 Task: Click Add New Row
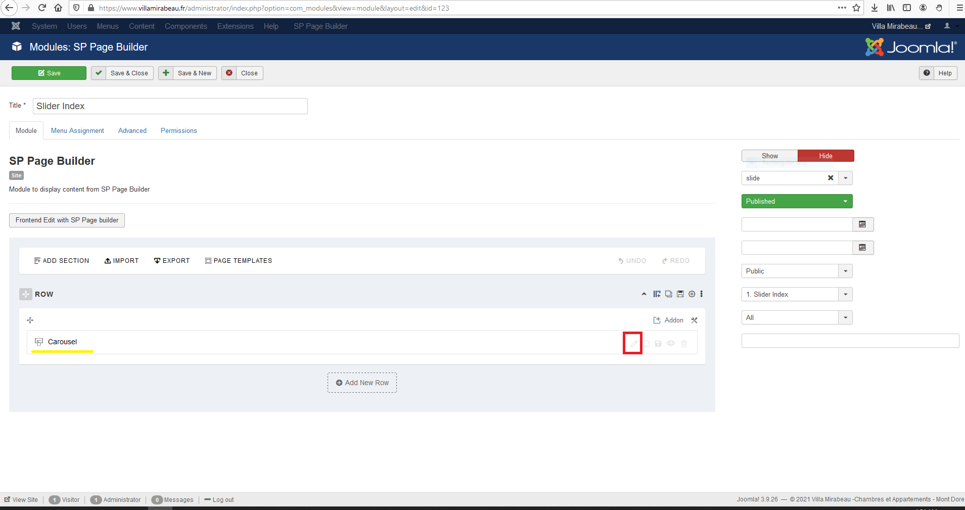point(362,383)
